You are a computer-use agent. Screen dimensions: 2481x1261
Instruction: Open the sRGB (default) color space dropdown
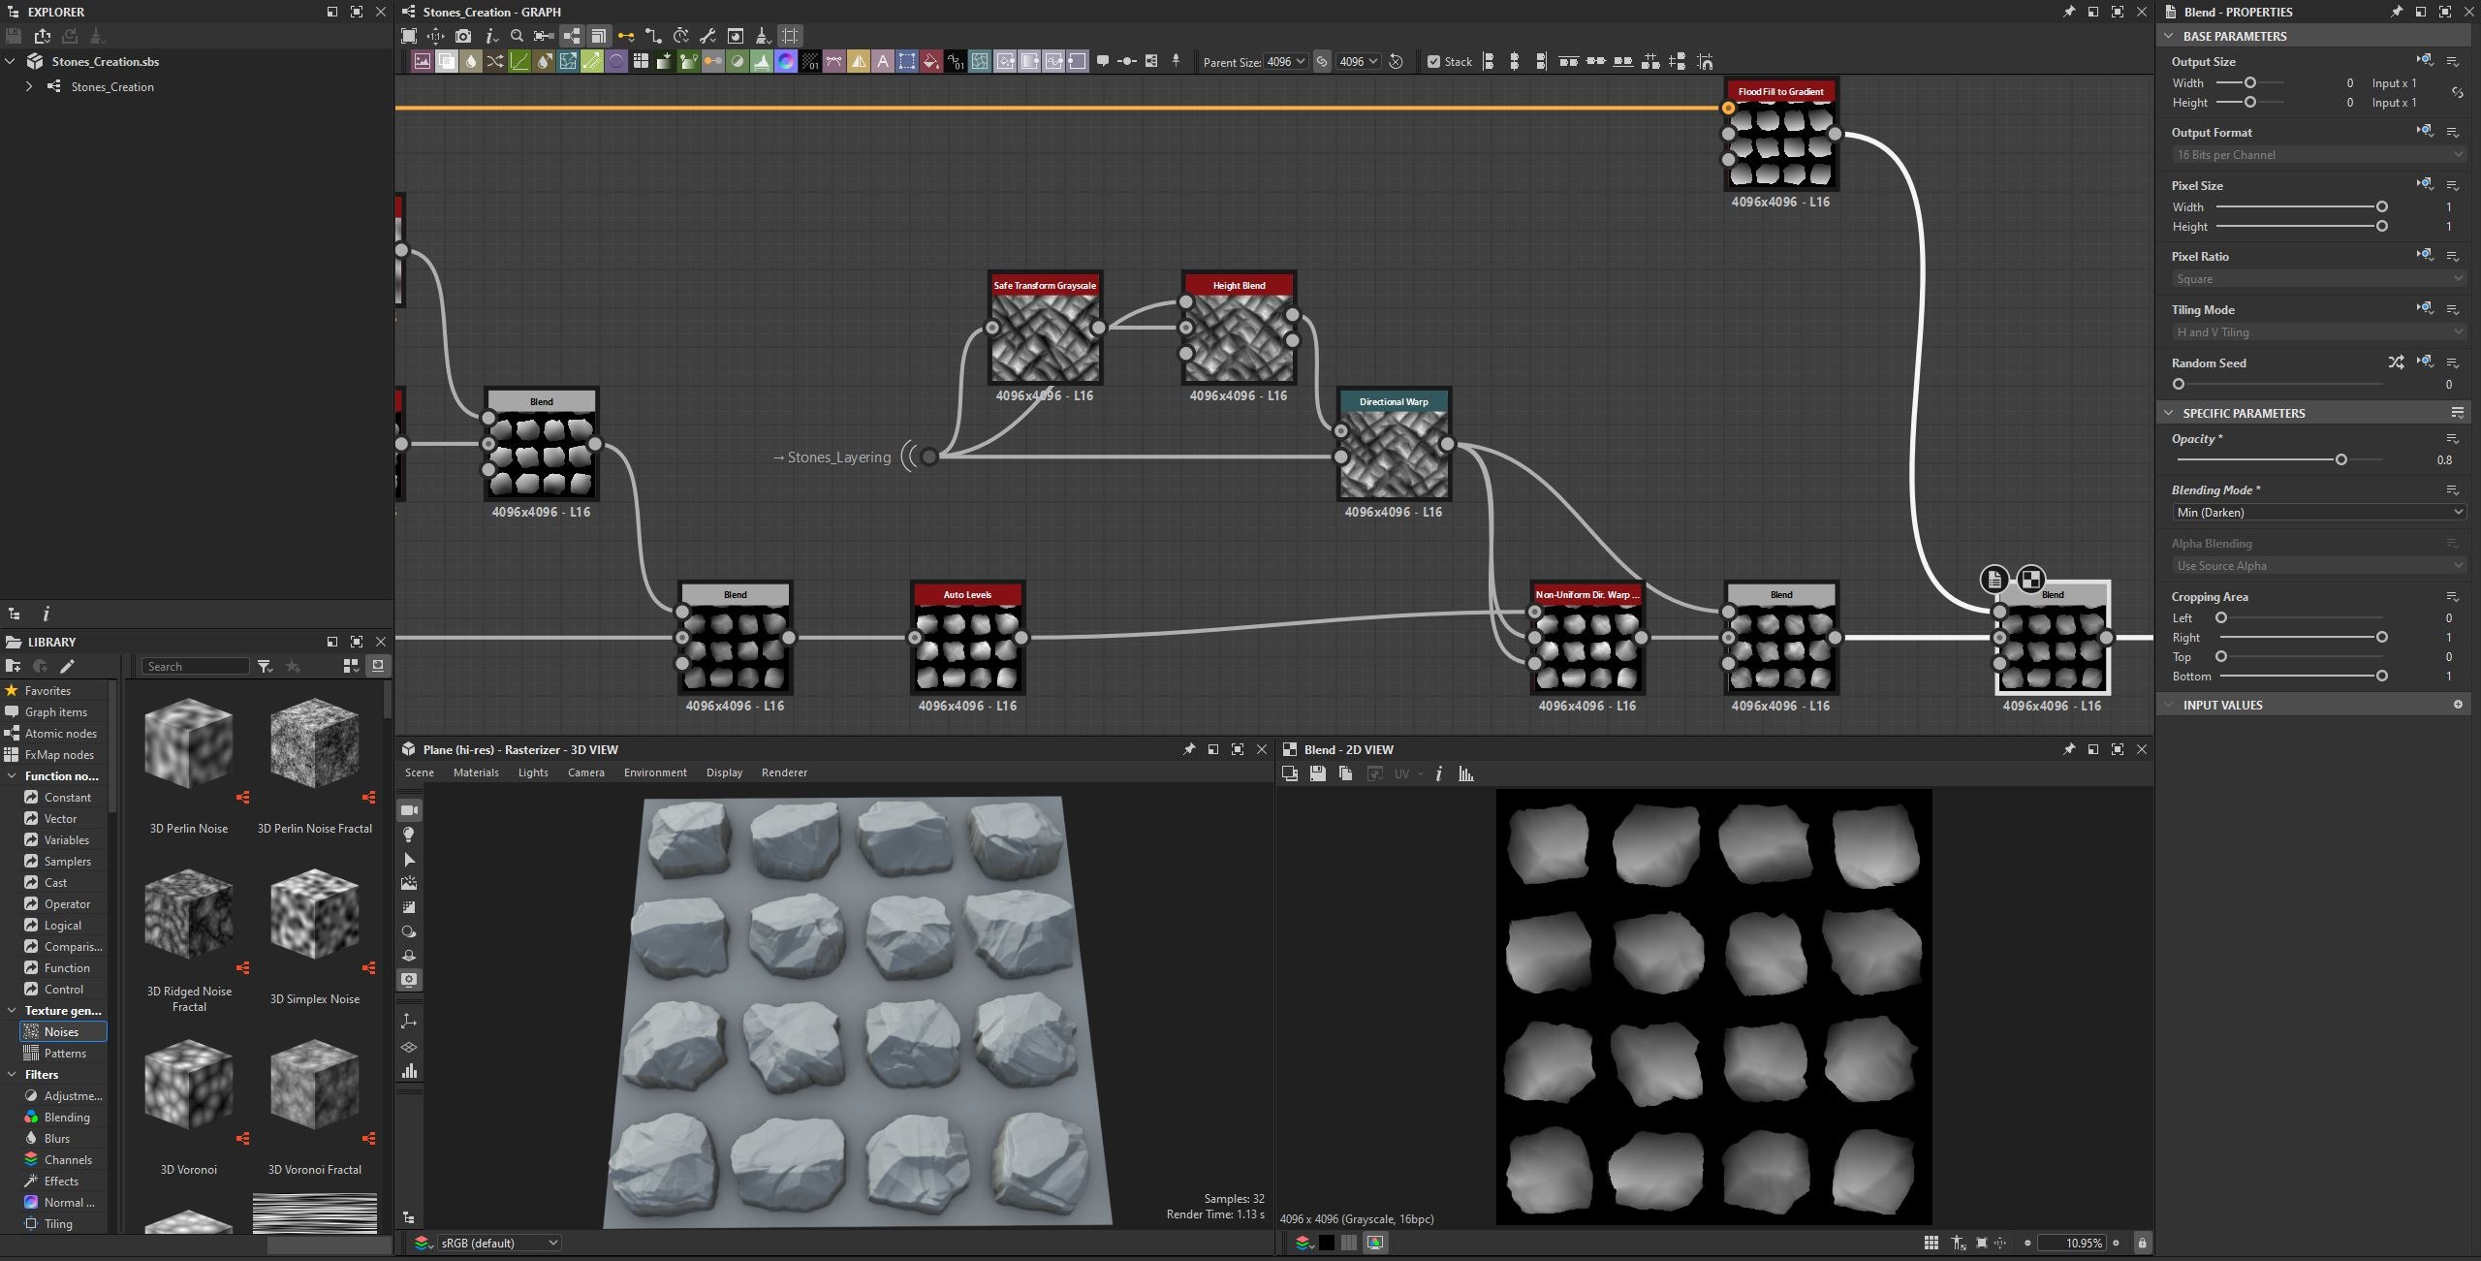(x=497, y=1243)
